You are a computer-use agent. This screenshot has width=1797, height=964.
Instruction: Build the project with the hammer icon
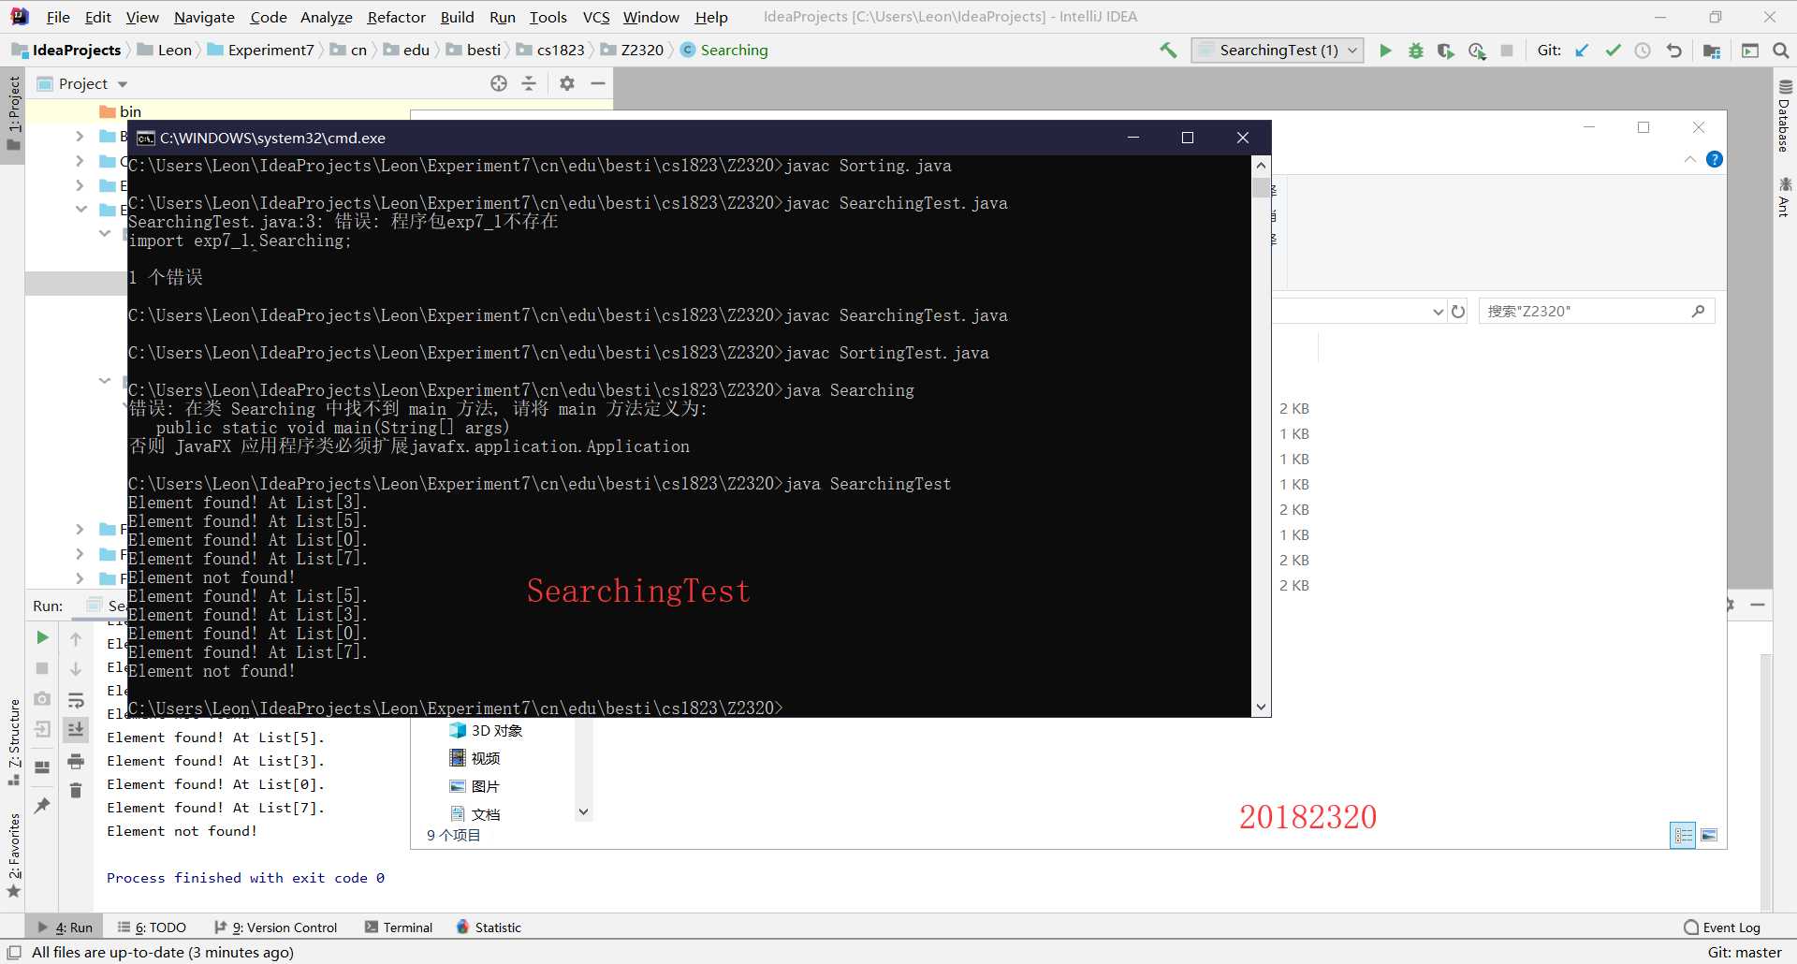click(x=1168, y=51)
